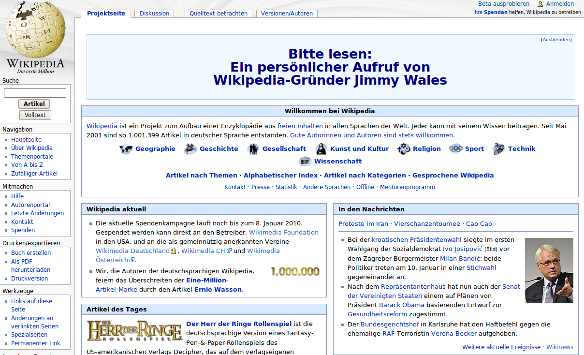Open the Verena Becker link
This screenshot has height=355, width=584.
[x=454, y=334]
